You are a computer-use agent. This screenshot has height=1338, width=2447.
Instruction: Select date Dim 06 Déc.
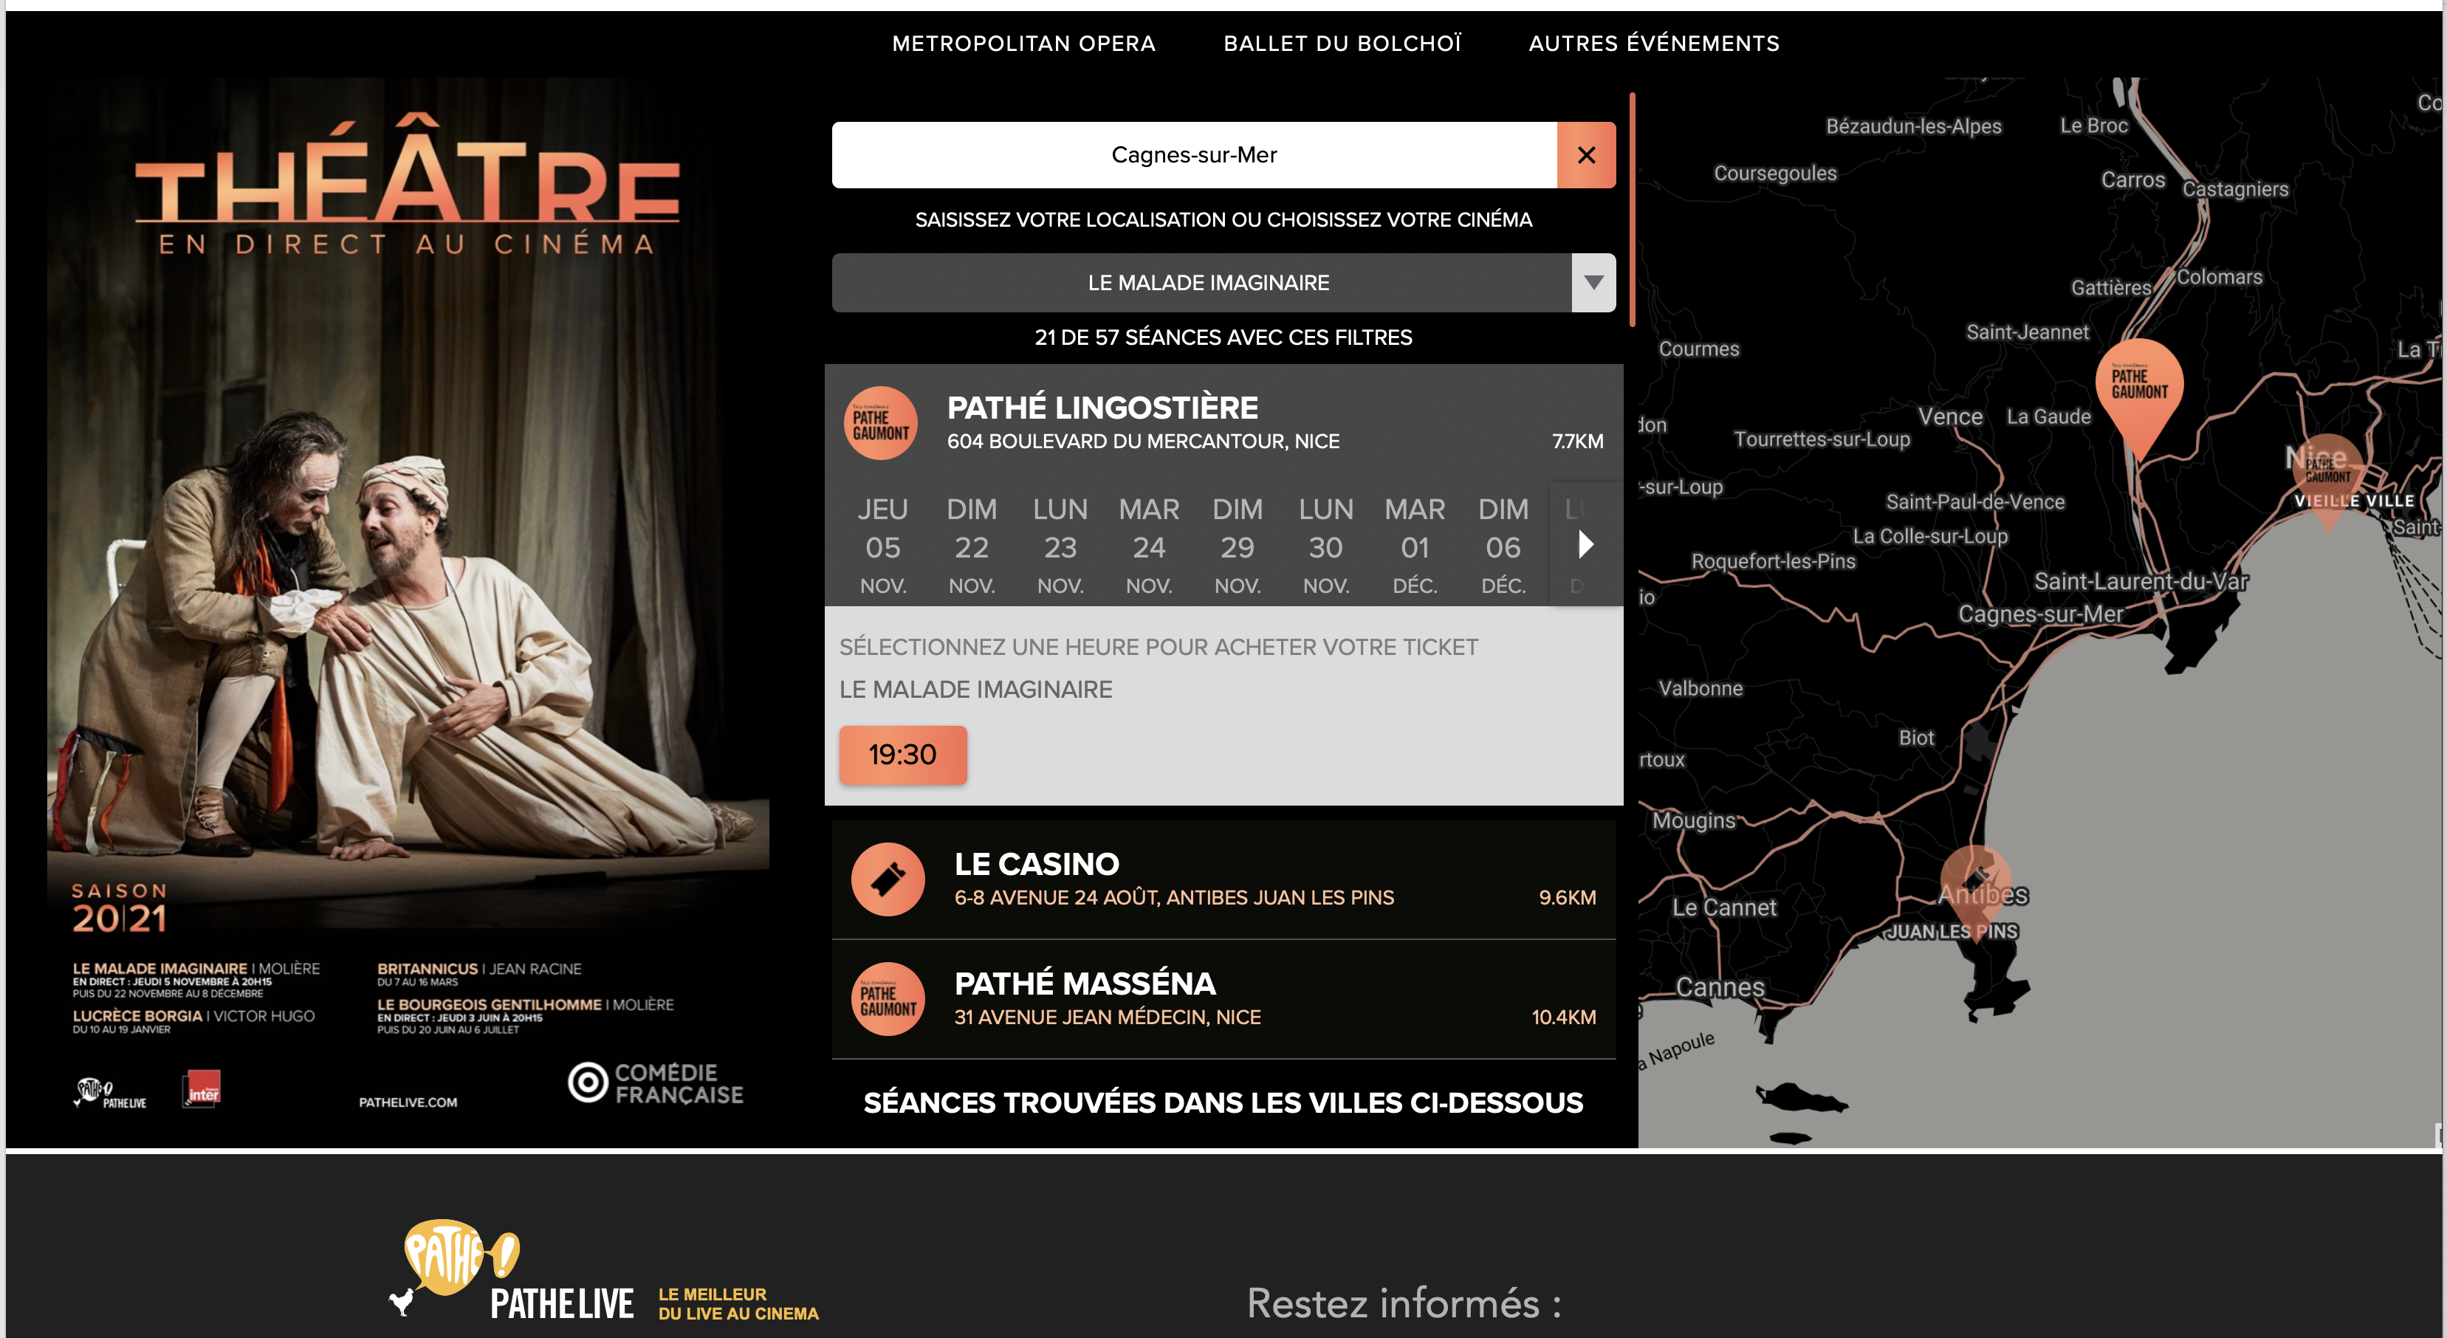pos(1503,546)
